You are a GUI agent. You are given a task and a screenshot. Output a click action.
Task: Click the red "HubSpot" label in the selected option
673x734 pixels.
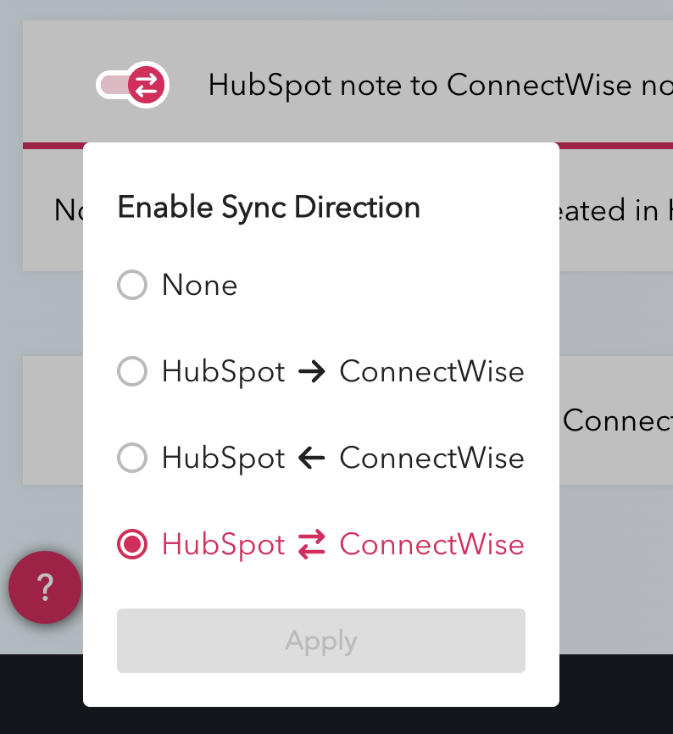point(224,544)
